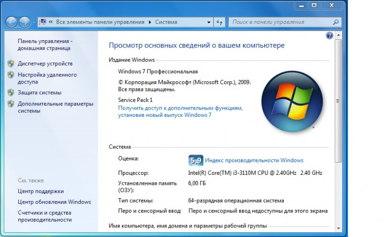Expand the address bar history dropdown arrow
Screen dimensions: 384x237
(209, 23)
